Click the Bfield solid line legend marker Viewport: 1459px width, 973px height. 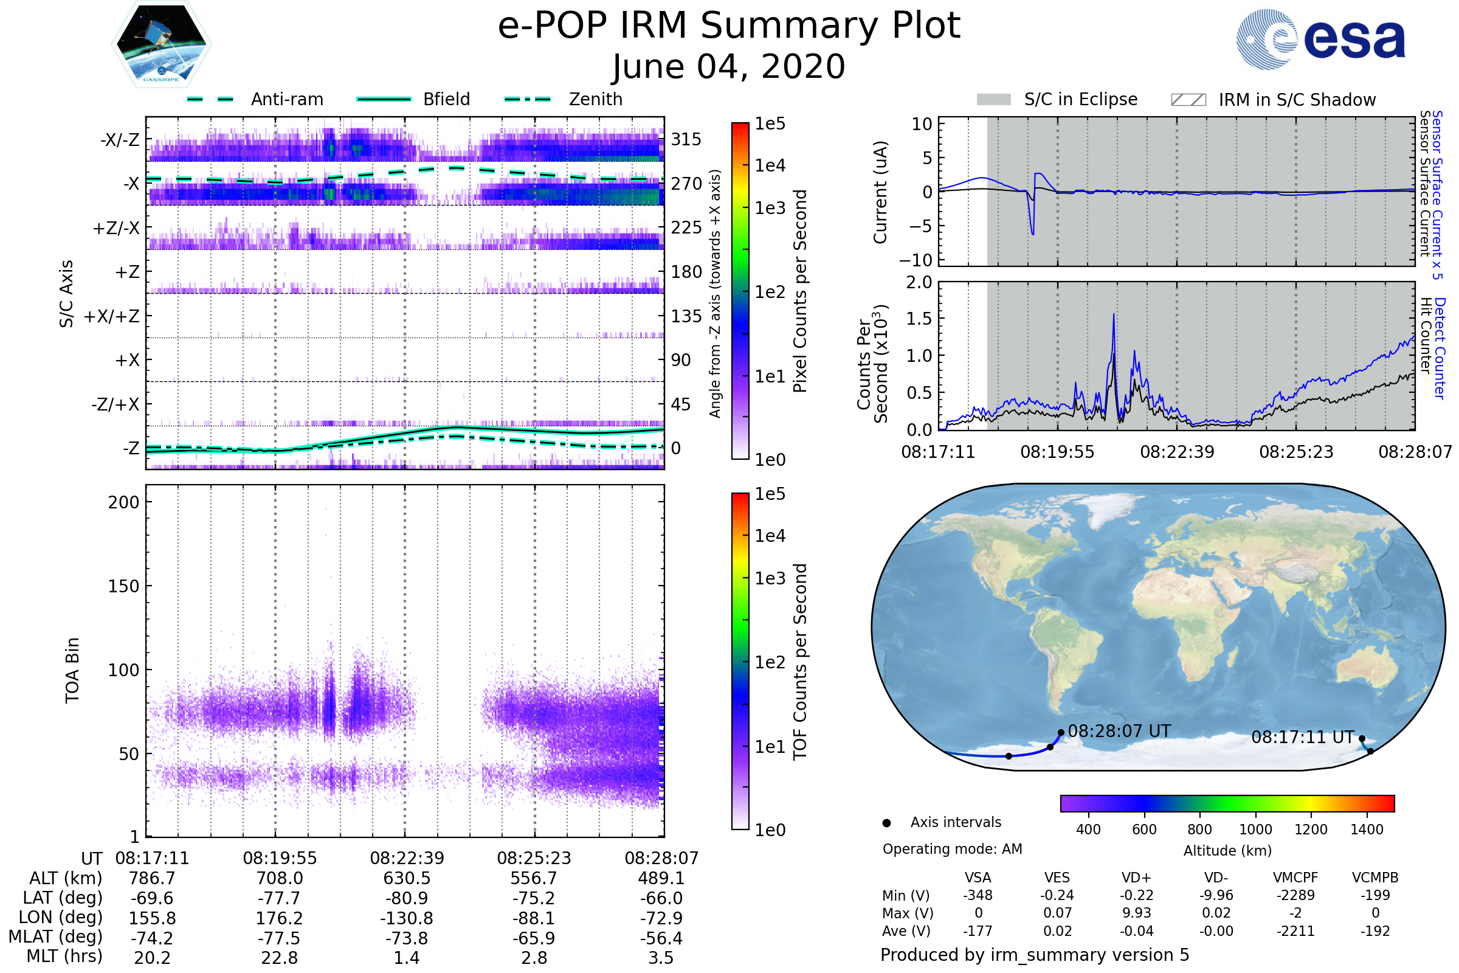click(x=384, y=99)
